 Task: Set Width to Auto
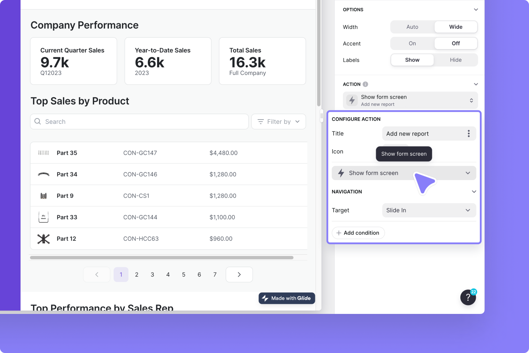coord(412,27)
